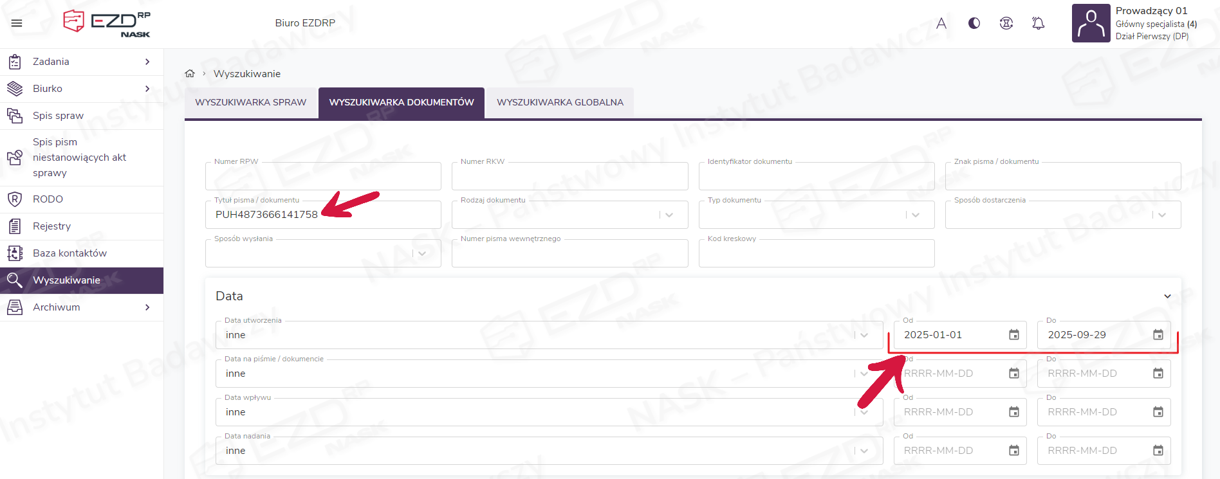Screen dimensions: 1220x479
Task: Expand the Sposób dostarczenia dropdown
Action: (1162, 215)
